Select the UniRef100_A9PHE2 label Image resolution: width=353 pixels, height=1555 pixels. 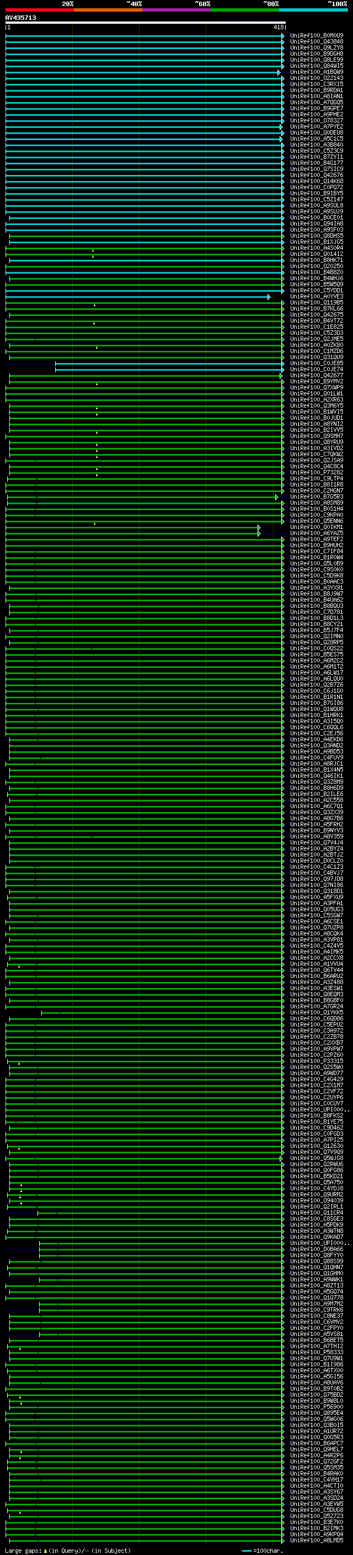coord(317,114)
